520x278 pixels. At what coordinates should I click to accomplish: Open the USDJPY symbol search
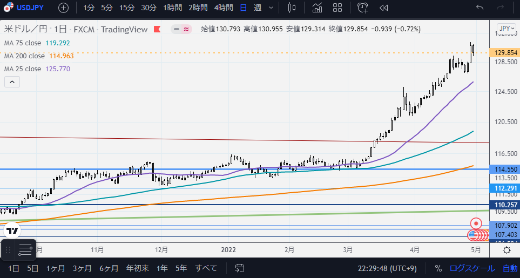click(23, 8)
